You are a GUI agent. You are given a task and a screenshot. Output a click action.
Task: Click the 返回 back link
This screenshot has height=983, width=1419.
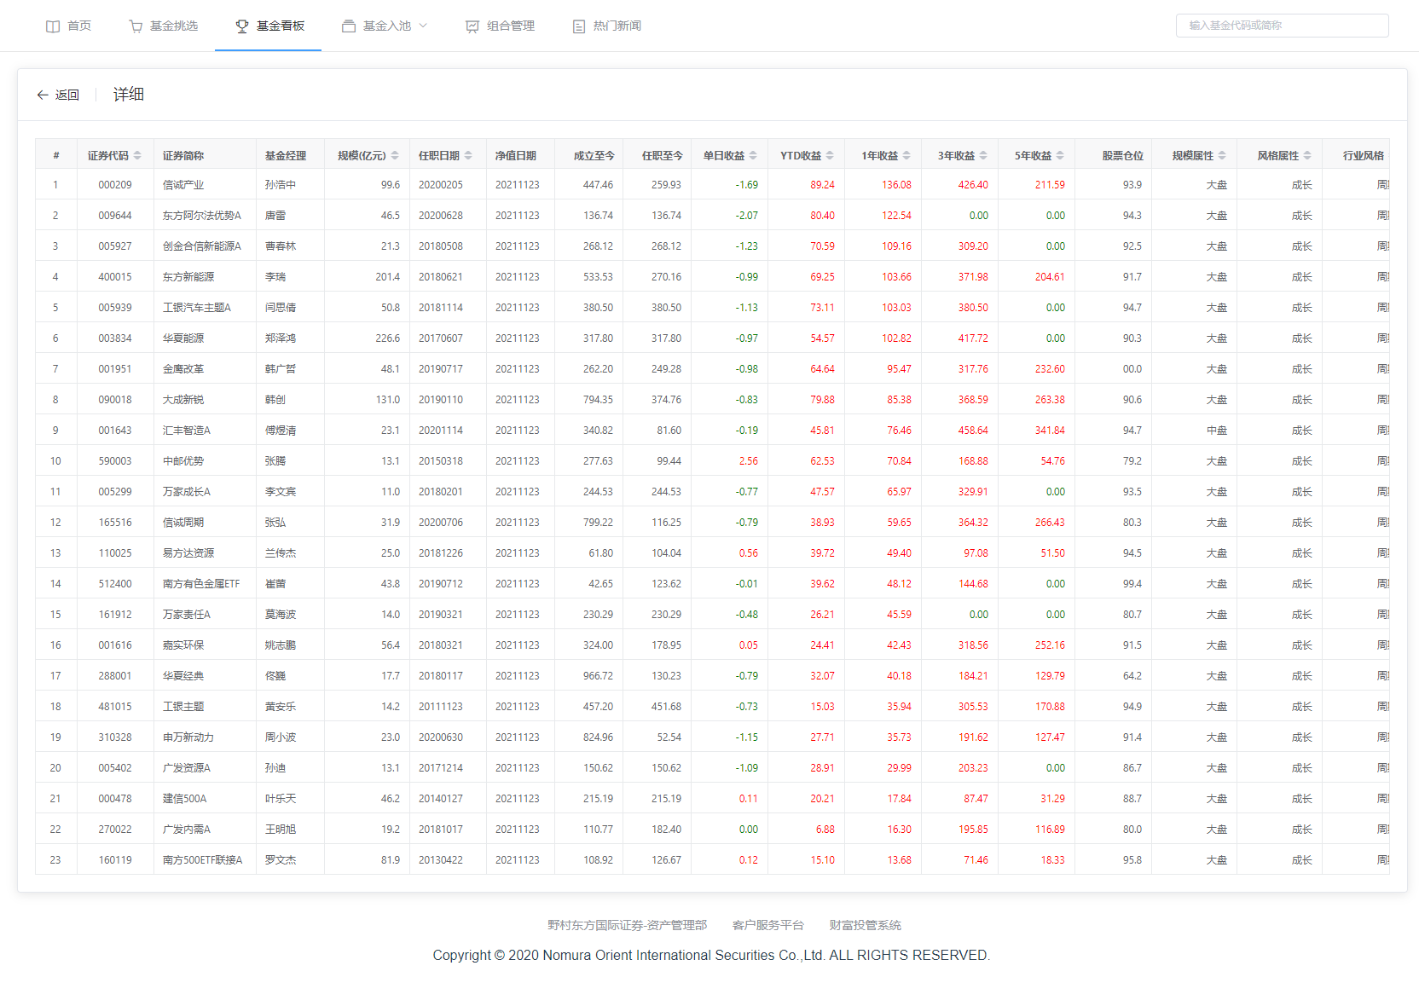coord(58,95)
